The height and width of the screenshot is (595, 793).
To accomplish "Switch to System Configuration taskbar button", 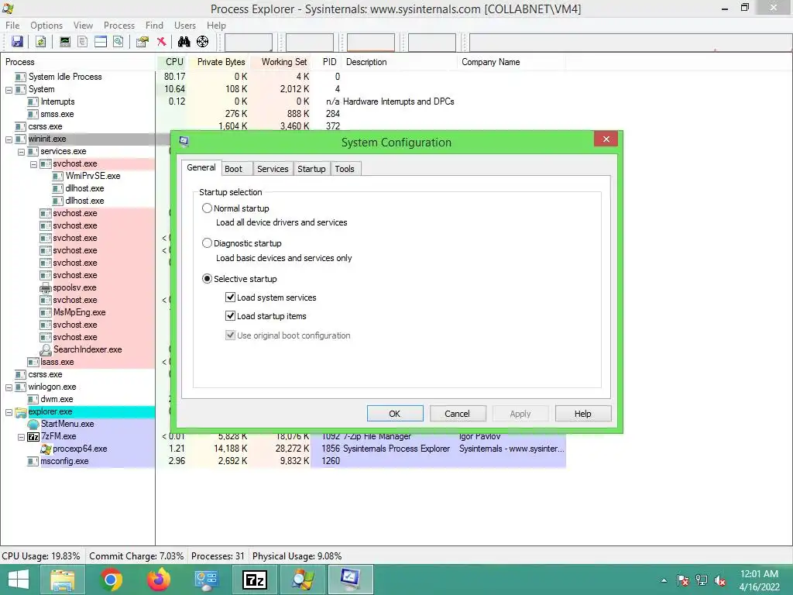I will [x=351, y=580].
